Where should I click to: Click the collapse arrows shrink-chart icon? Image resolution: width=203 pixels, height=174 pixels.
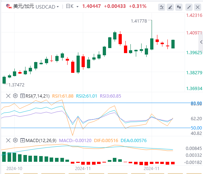coord(189,7)
